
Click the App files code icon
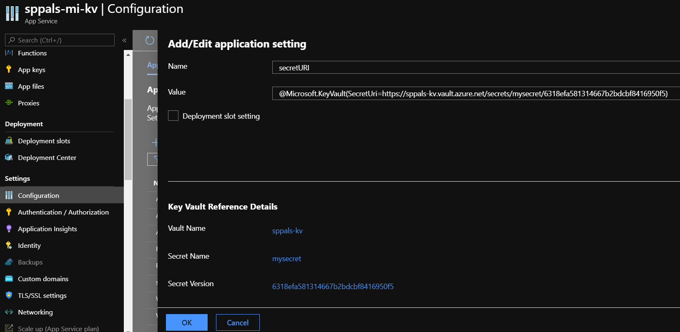9,86
